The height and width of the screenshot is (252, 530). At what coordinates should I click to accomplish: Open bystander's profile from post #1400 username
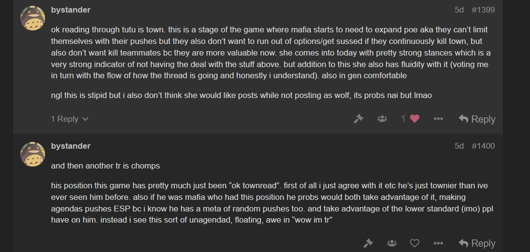tap(71, 146)
